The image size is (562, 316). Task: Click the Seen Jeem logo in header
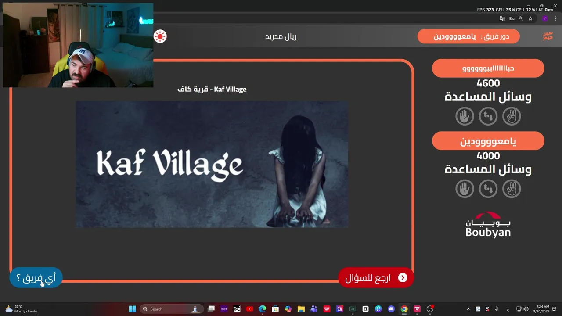point(548,36)
